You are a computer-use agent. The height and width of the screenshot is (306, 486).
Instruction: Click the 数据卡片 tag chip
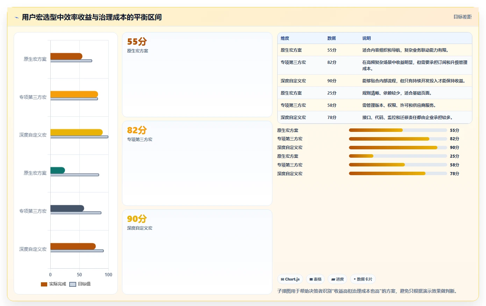coord(363,279)
